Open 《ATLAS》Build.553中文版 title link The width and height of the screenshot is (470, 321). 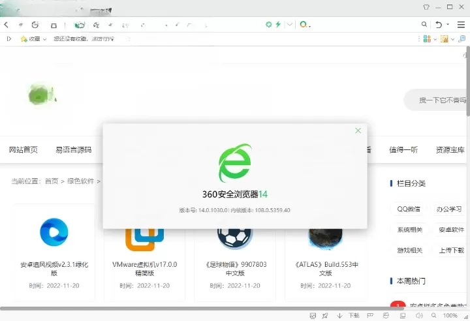pos(326,269)
